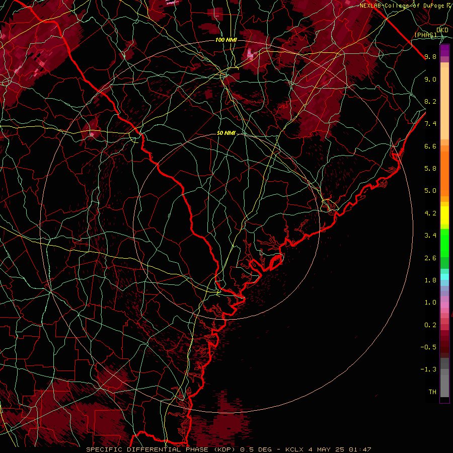Click the -0.5 value on color scale
453x453 pixels.
428,347
